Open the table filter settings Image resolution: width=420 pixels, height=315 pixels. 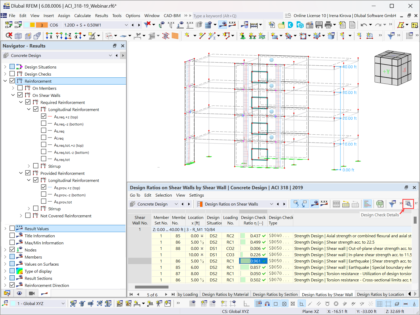pyautogui.click(x=392, y=204)
